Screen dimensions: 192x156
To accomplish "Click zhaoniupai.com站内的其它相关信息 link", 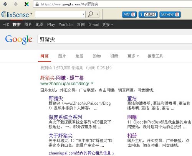I will (x=81, y=153).
